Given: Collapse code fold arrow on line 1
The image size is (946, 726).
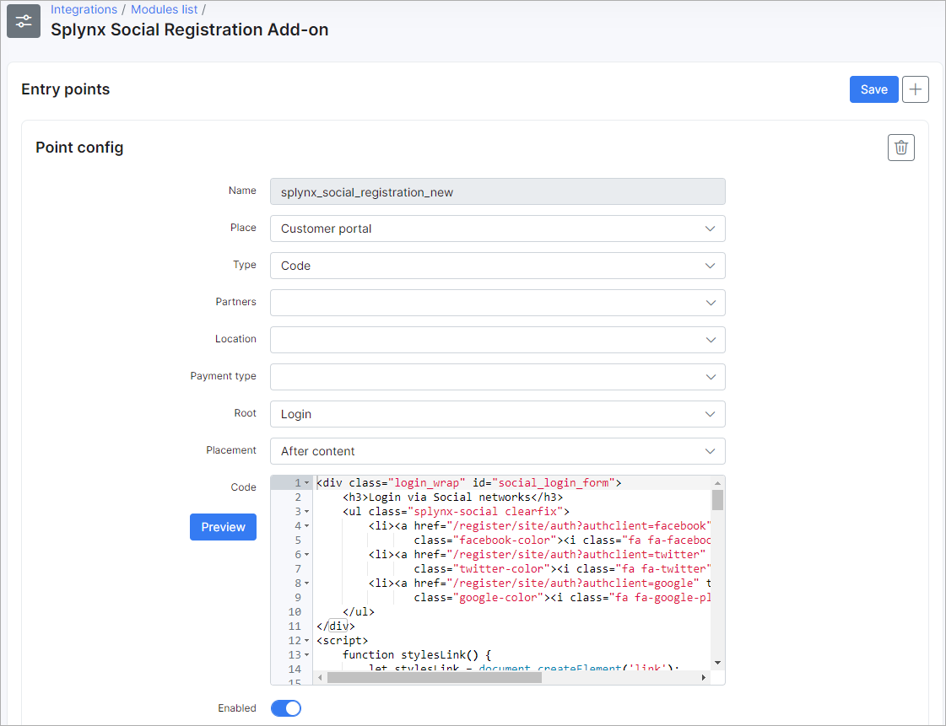Looking at the screenshot, I should (x=307, y=483).
